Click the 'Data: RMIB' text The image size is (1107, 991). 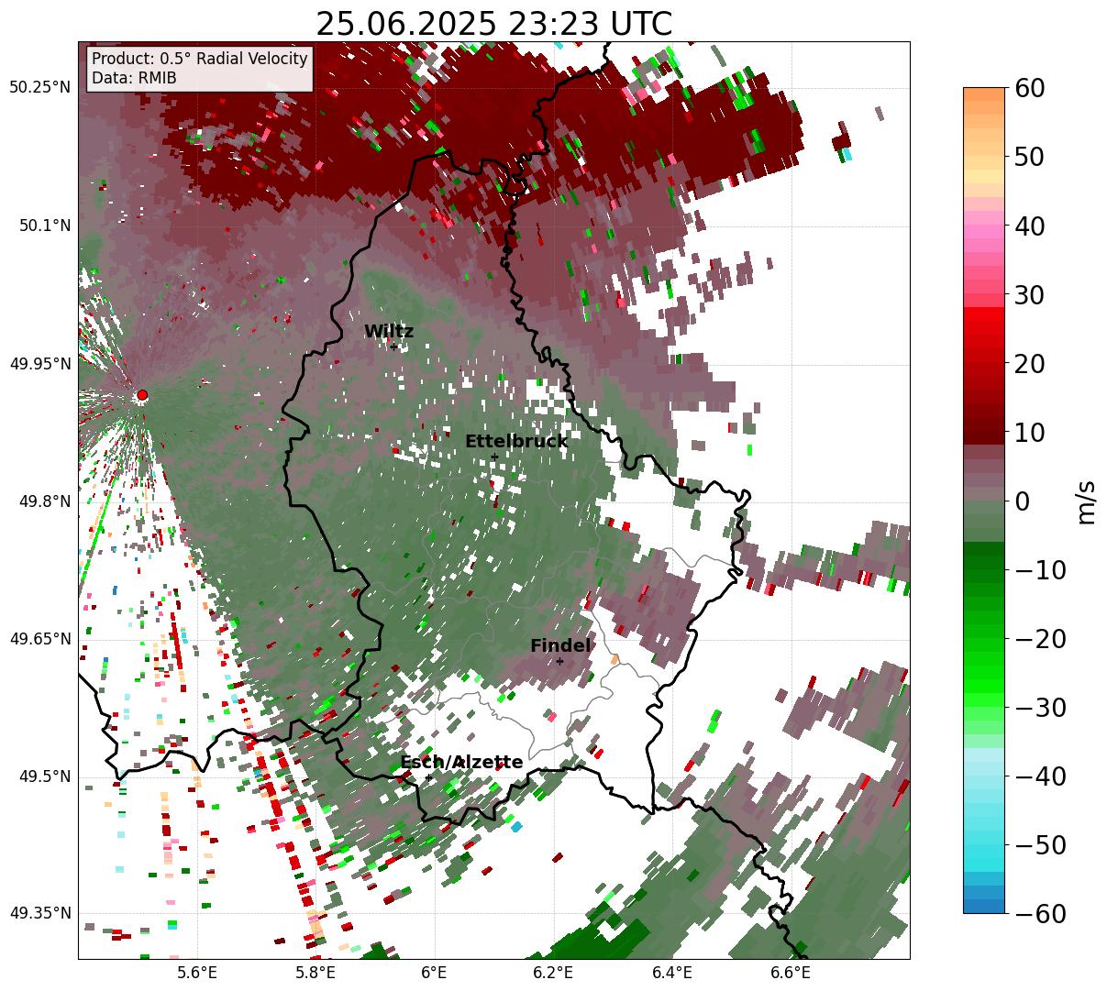tap(134, 79)
